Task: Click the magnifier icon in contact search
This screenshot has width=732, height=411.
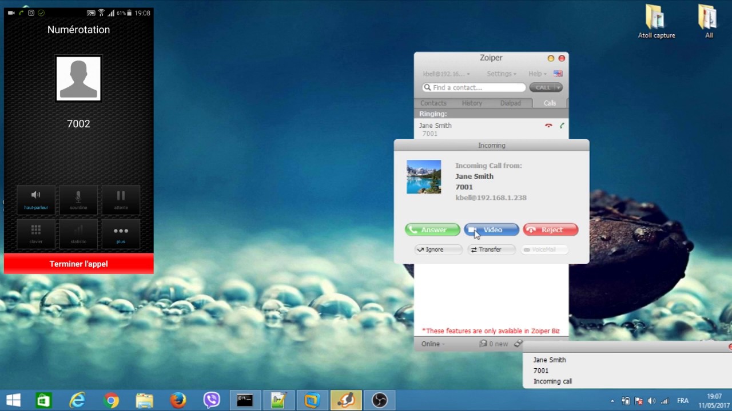Action: pyautogui.click(x=427, y=87)
